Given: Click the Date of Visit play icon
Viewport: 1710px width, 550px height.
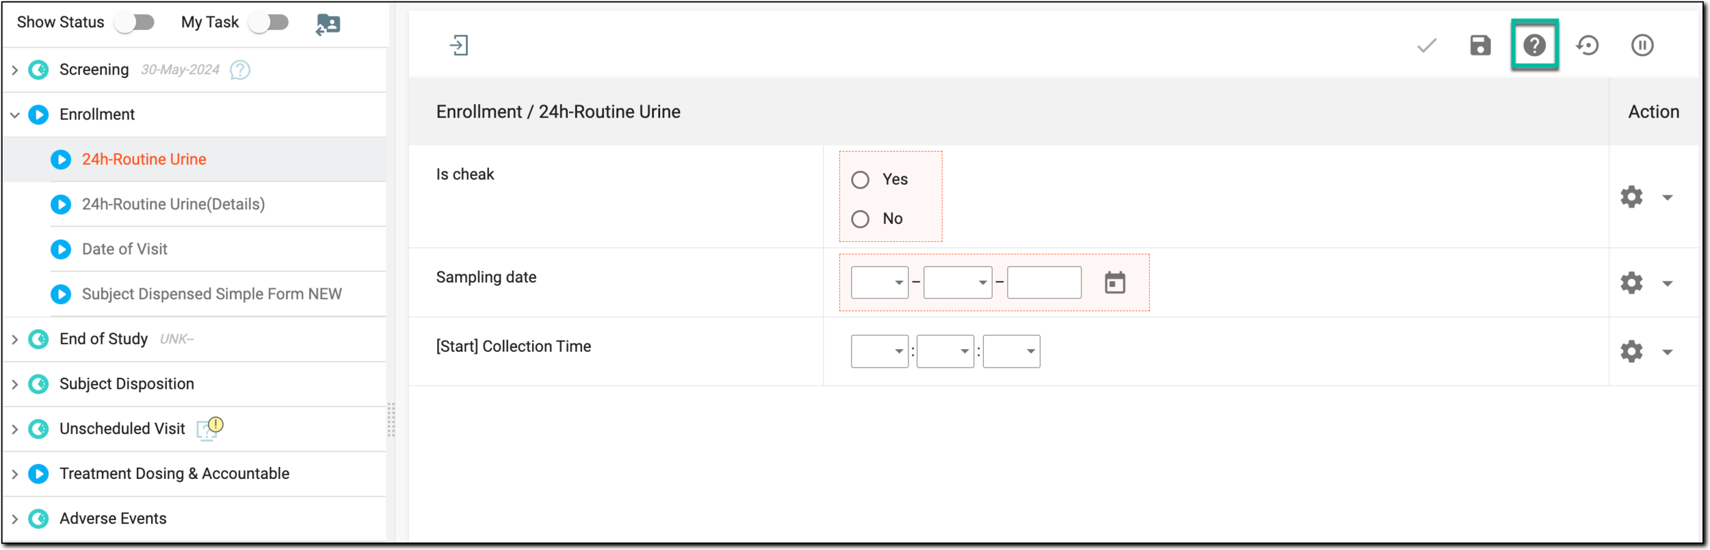Looking at the screenshot, I should (x=61, y=249).
